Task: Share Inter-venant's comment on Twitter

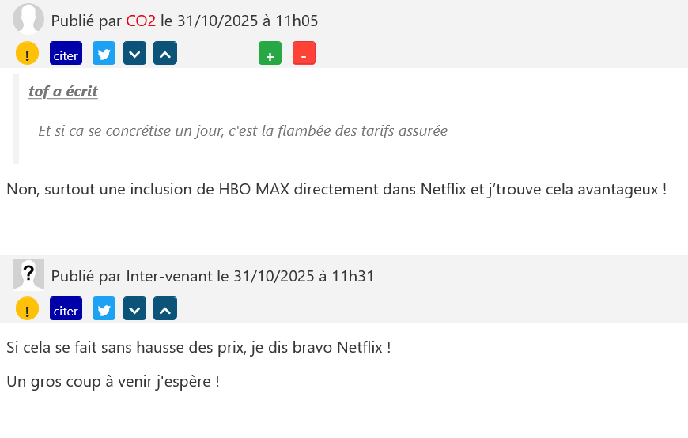Action: tap(104, 309)
